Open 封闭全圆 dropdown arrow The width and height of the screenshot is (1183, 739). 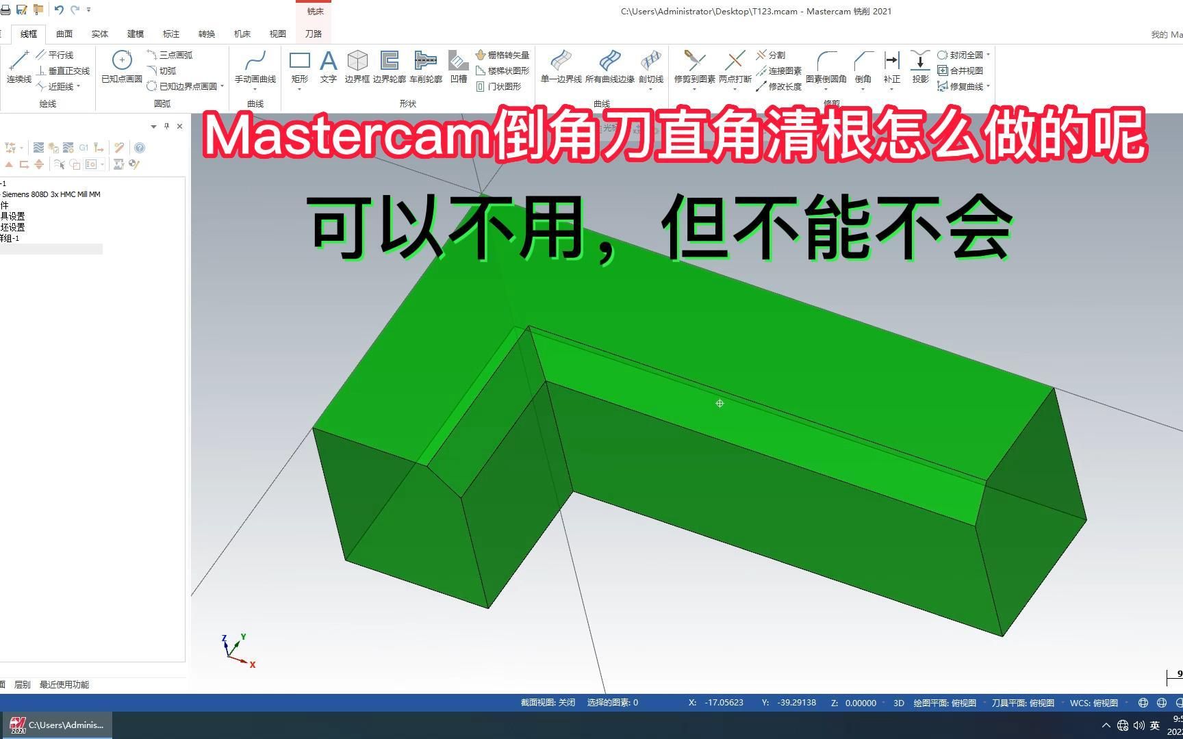pos(989,55)
